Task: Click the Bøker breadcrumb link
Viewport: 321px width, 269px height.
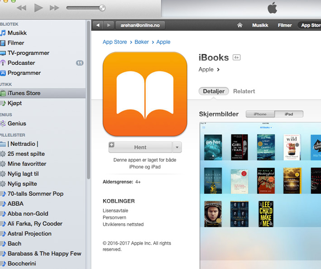Action: [x=142, y=42]
